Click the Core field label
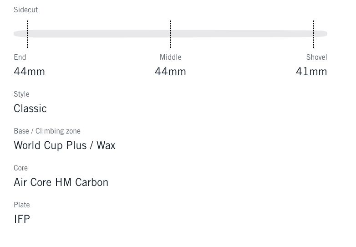This screenshot has width=356, height=247. click(20, 168)
